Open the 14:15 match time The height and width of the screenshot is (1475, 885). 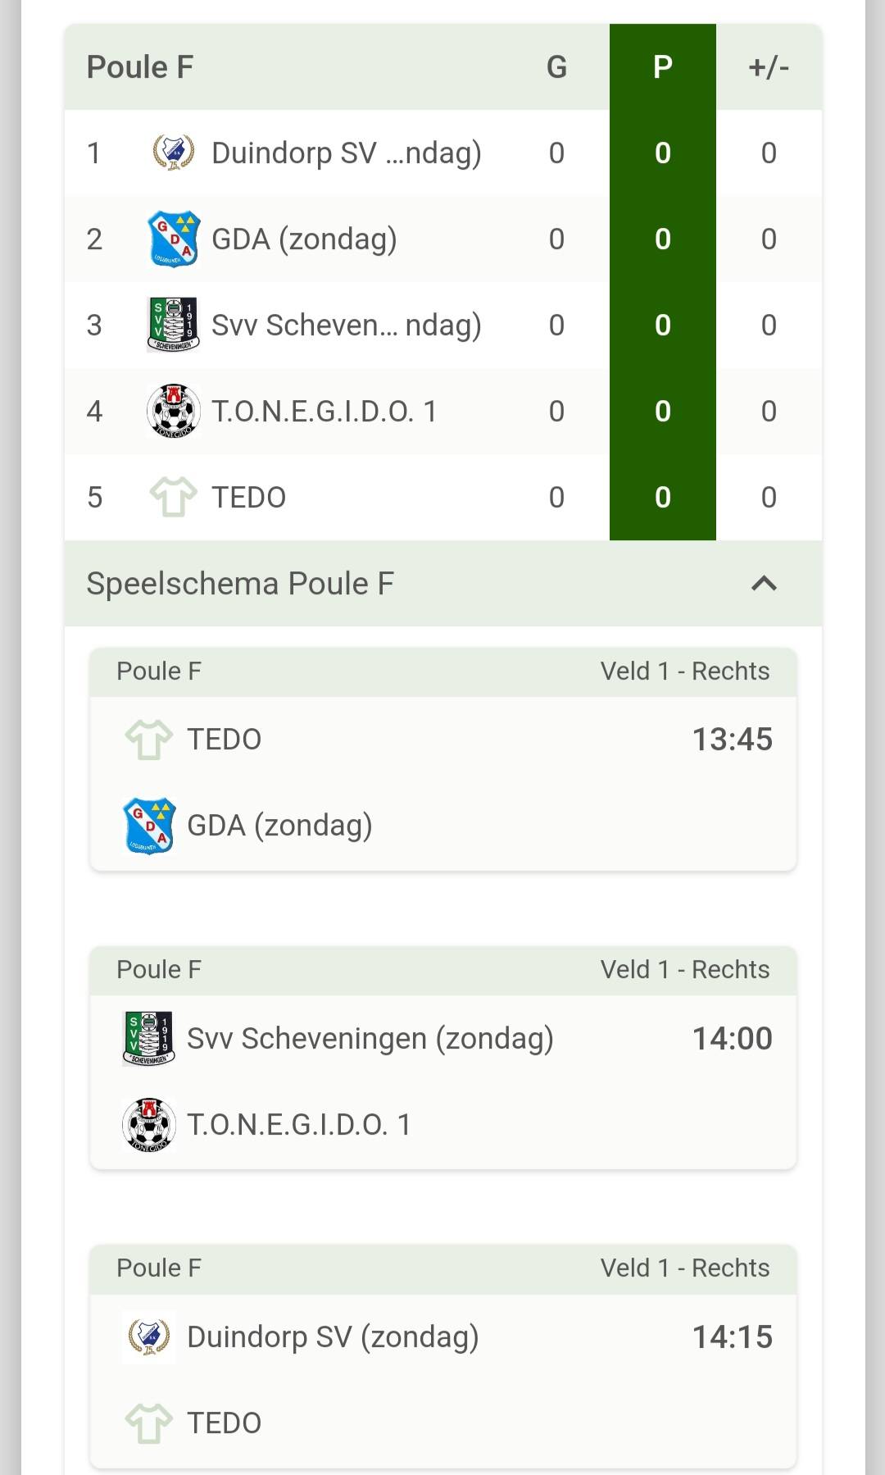pos(732,1336)
